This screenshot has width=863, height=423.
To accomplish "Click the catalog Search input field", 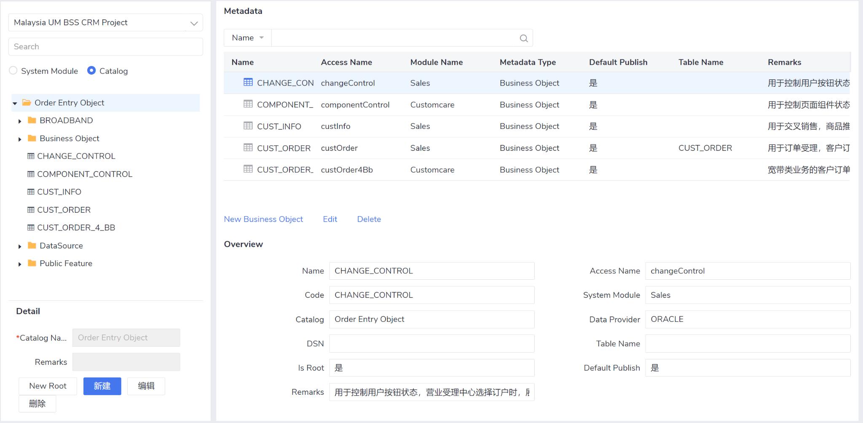I will 105,47.
